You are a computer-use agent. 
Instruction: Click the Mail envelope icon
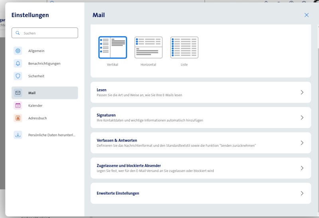18,93
